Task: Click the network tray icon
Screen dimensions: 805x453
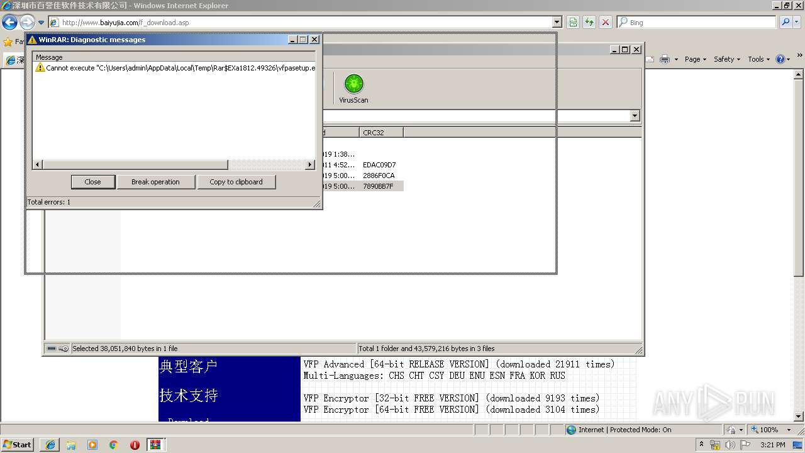Action: (x=715, y=445)
